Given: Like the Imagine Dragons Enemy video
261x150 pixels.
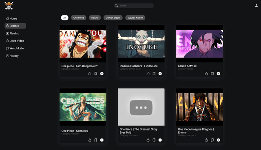Looking at the screenshot, I should [206, 140].
